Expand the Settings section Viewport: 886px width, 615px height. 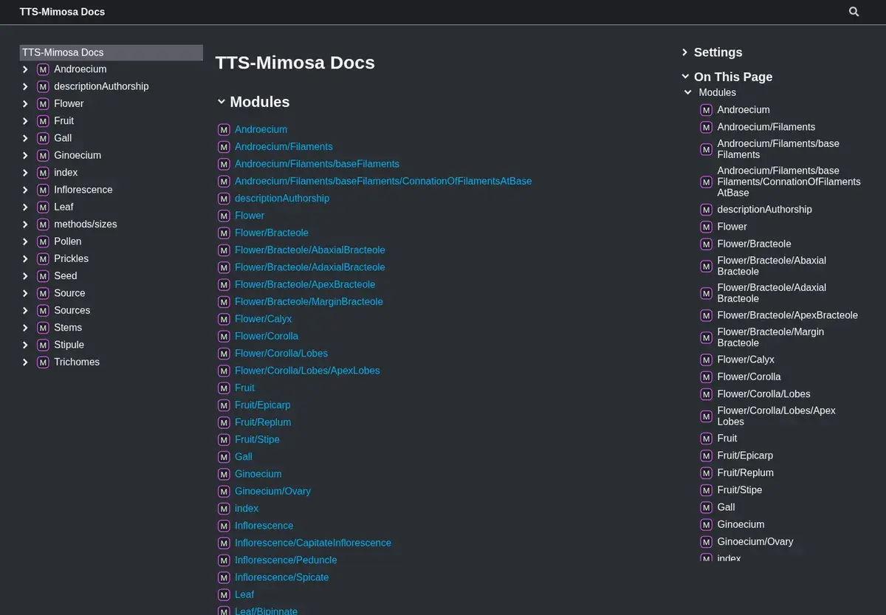[x=684, y=52]
